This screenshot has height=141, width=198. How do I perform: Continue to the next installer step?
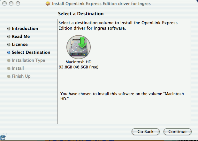click(178, 131)
